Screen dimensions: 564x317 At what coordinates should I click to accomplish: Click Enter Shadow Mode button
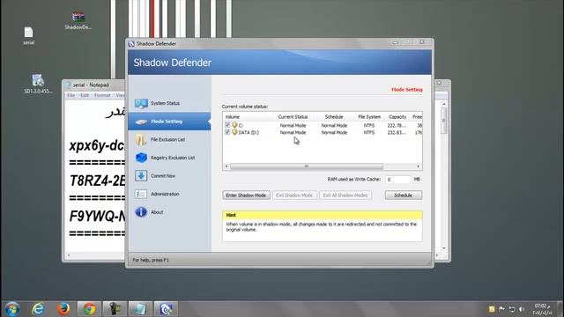click(246, 195)
